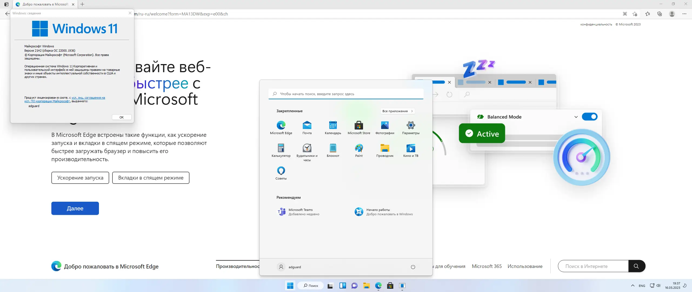Open Microsoft Store from pinned apps
Image resolution: width=692 pixels, height=292 pixels.
tap(359, 128)
